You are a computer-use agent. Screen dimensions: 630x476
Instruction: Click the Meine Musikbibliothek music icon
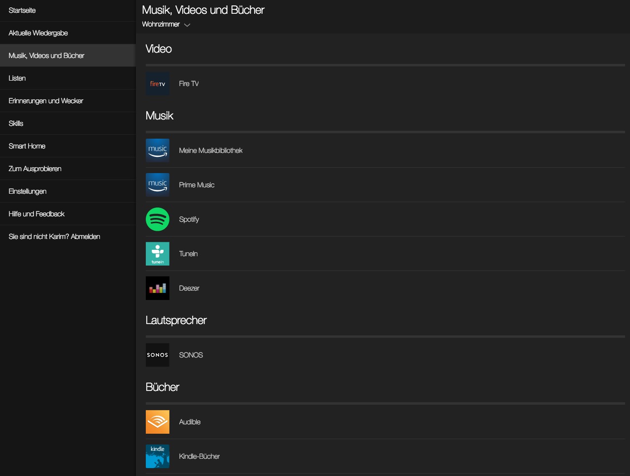coord(157,150)
